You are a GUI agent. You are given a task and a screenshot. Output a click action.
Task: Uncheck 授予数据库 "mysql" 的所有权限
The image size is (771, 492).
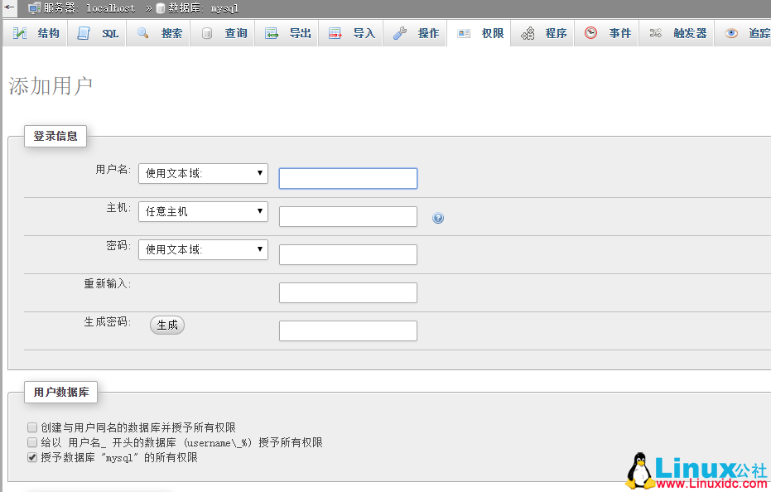pyautogui.click(x=32, y=457)
